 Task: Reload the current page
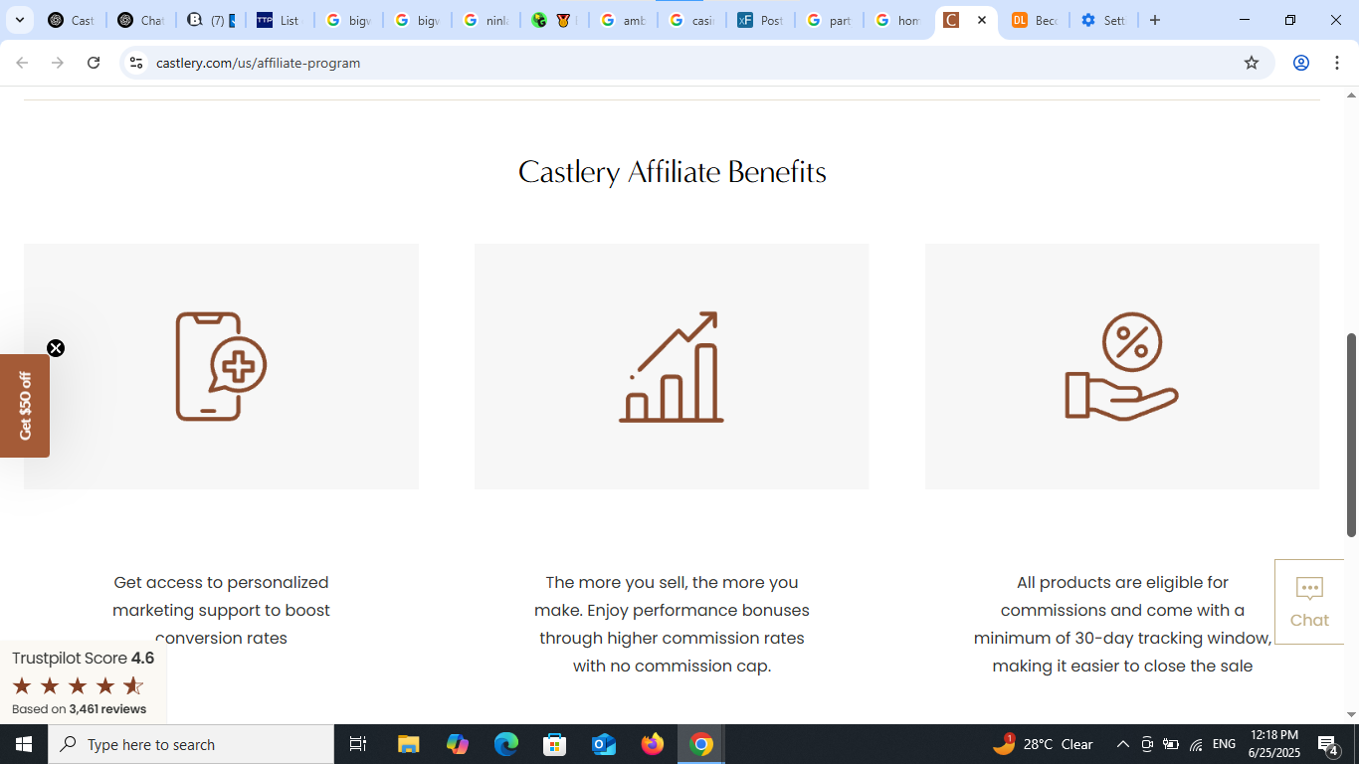[x=94, y=63]
